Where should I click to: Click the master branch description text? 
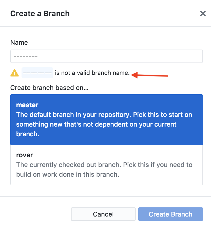[104, 124]
